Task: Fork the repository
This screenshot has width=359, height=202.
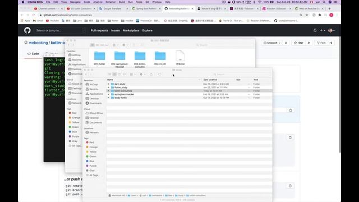Action: click(321, 43)
